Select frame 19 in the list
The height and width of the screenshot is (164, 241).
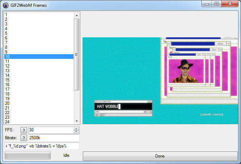39,99
